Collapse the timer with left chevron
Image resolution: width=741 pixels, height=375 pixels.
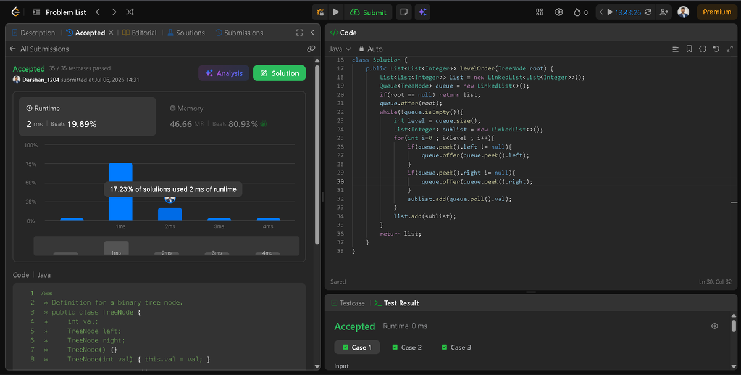coord(601,12)
